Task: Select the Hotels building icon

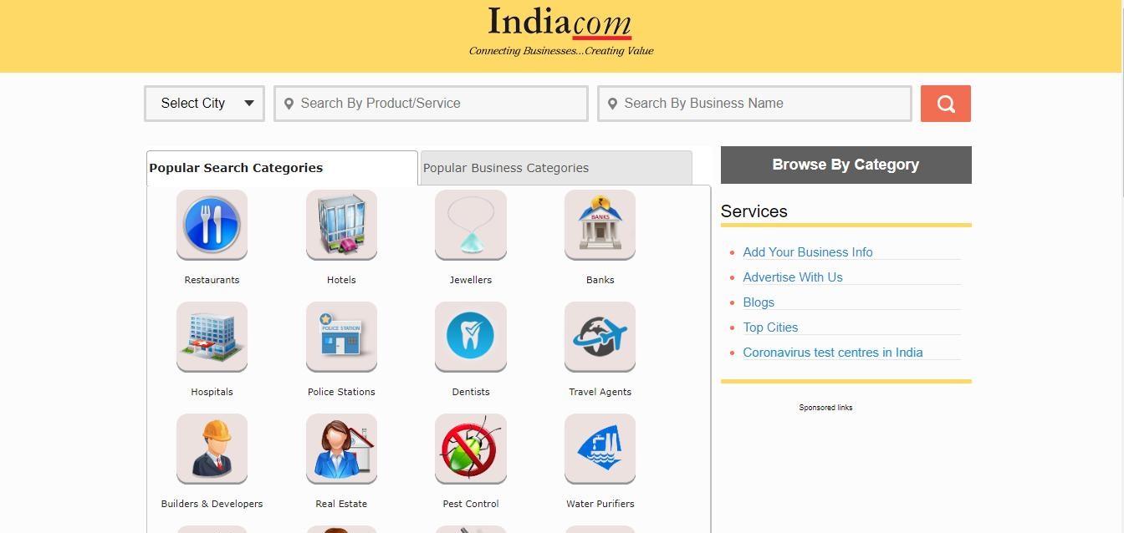Action: pos(341,225)
